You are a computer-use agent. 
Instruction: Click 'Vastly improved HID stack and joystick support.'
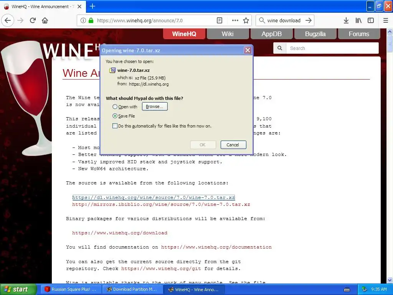point(150,162)
